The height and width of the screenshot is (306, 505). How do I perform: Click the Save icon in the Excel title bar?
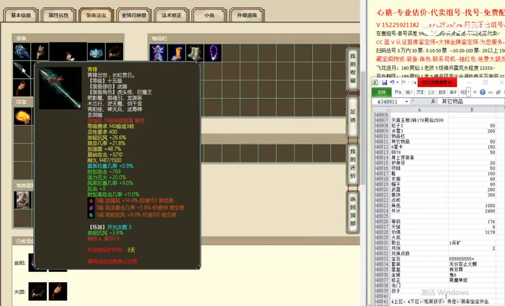(x=384, y=82)
